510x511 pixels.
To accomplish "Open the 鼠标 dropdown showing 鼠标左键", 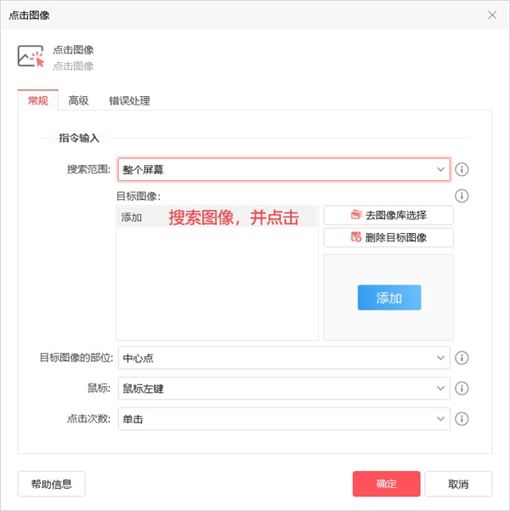I will click(x=284, y=388).
